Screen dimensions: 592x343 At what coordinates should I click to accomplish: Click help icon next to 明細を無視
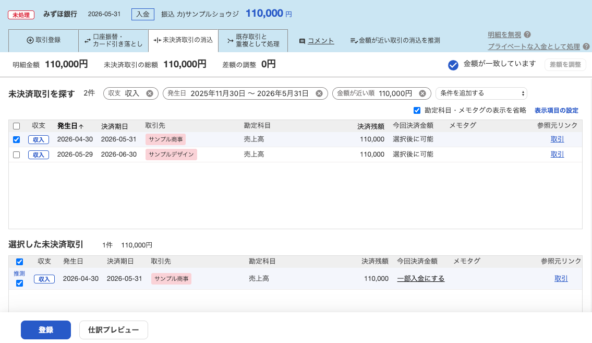coord(527,34)
